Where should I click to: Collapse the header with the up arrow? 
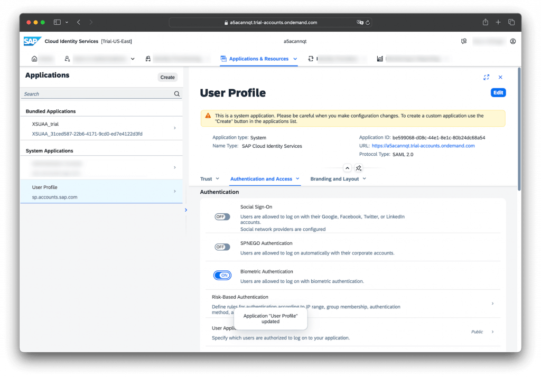click(347, 168)
